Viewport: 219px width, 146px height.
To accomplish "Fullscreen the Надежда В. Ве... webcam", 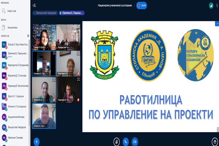I will point(78,79).
